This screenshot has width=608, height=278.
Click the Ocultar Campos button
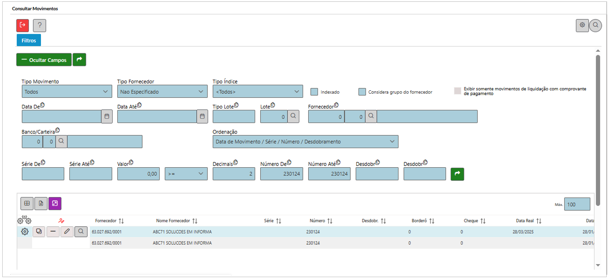[44, 60]
